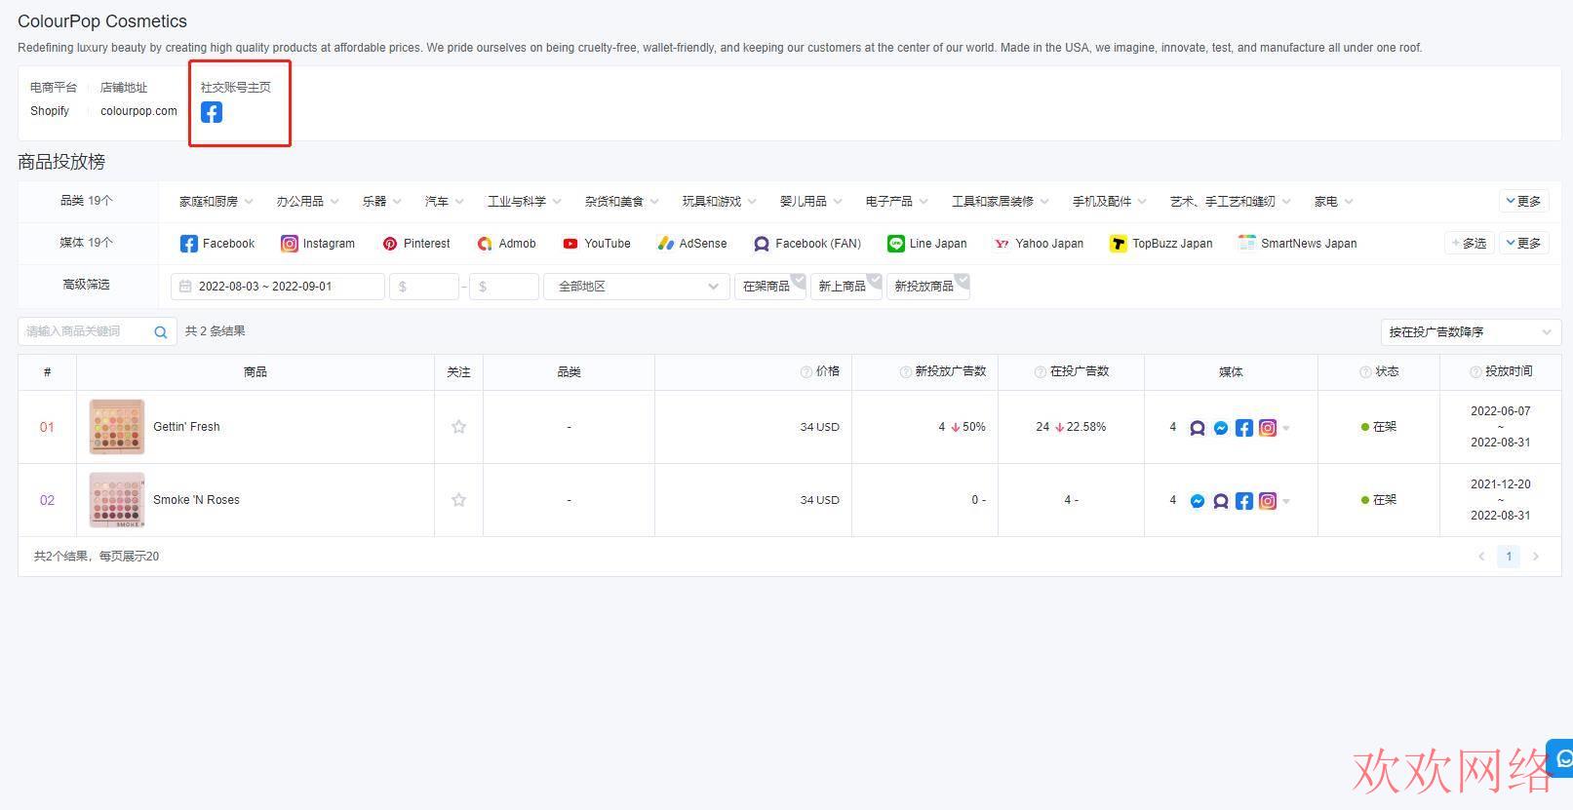Click the search magnifier icon
This screenshot has height=810, width=1573.
coord(161,332)
